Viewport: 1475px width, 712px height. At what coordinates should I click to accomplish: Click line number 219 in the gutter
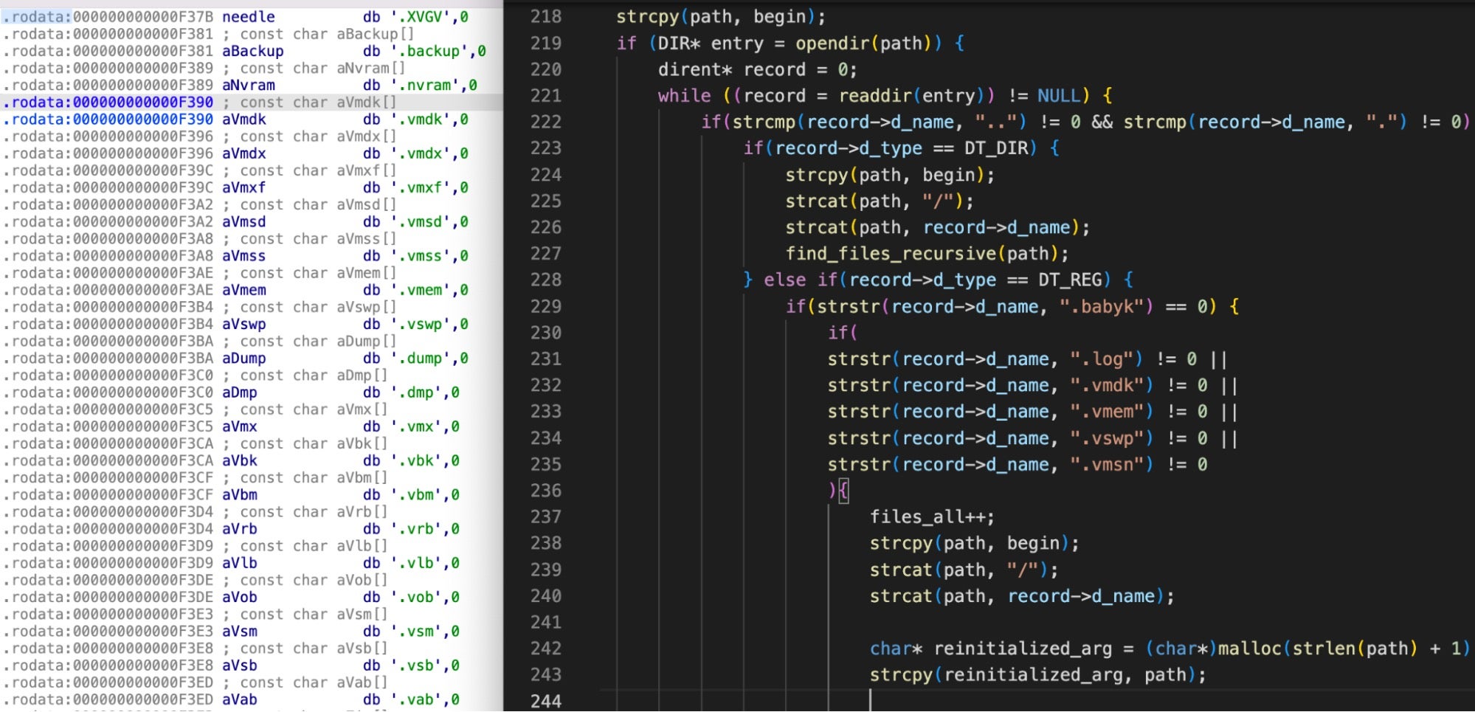pyautogui.click(x=545, y=43)
